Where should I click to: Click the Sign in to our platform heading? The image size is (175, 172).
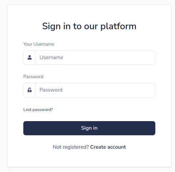pyautogui.click(x=89, y=26)
